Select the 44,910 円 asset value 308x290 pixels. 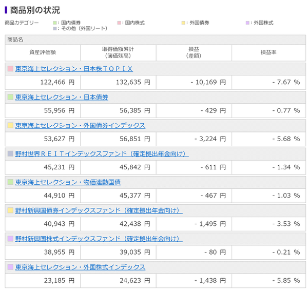(59, 196)
